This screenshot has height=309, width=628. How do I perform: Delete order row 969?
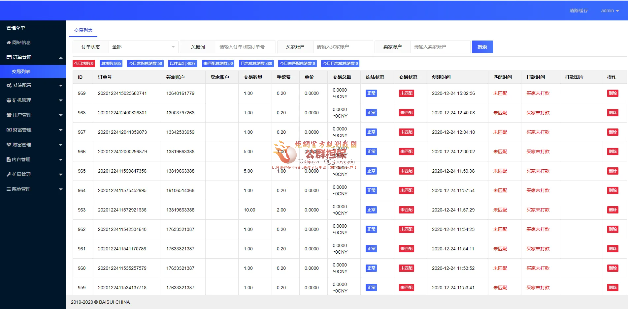click(612, 93)
